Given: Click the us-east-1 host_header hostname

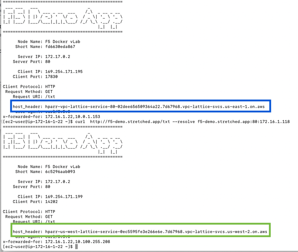Looking at the screenshot, I should (155, 107).
